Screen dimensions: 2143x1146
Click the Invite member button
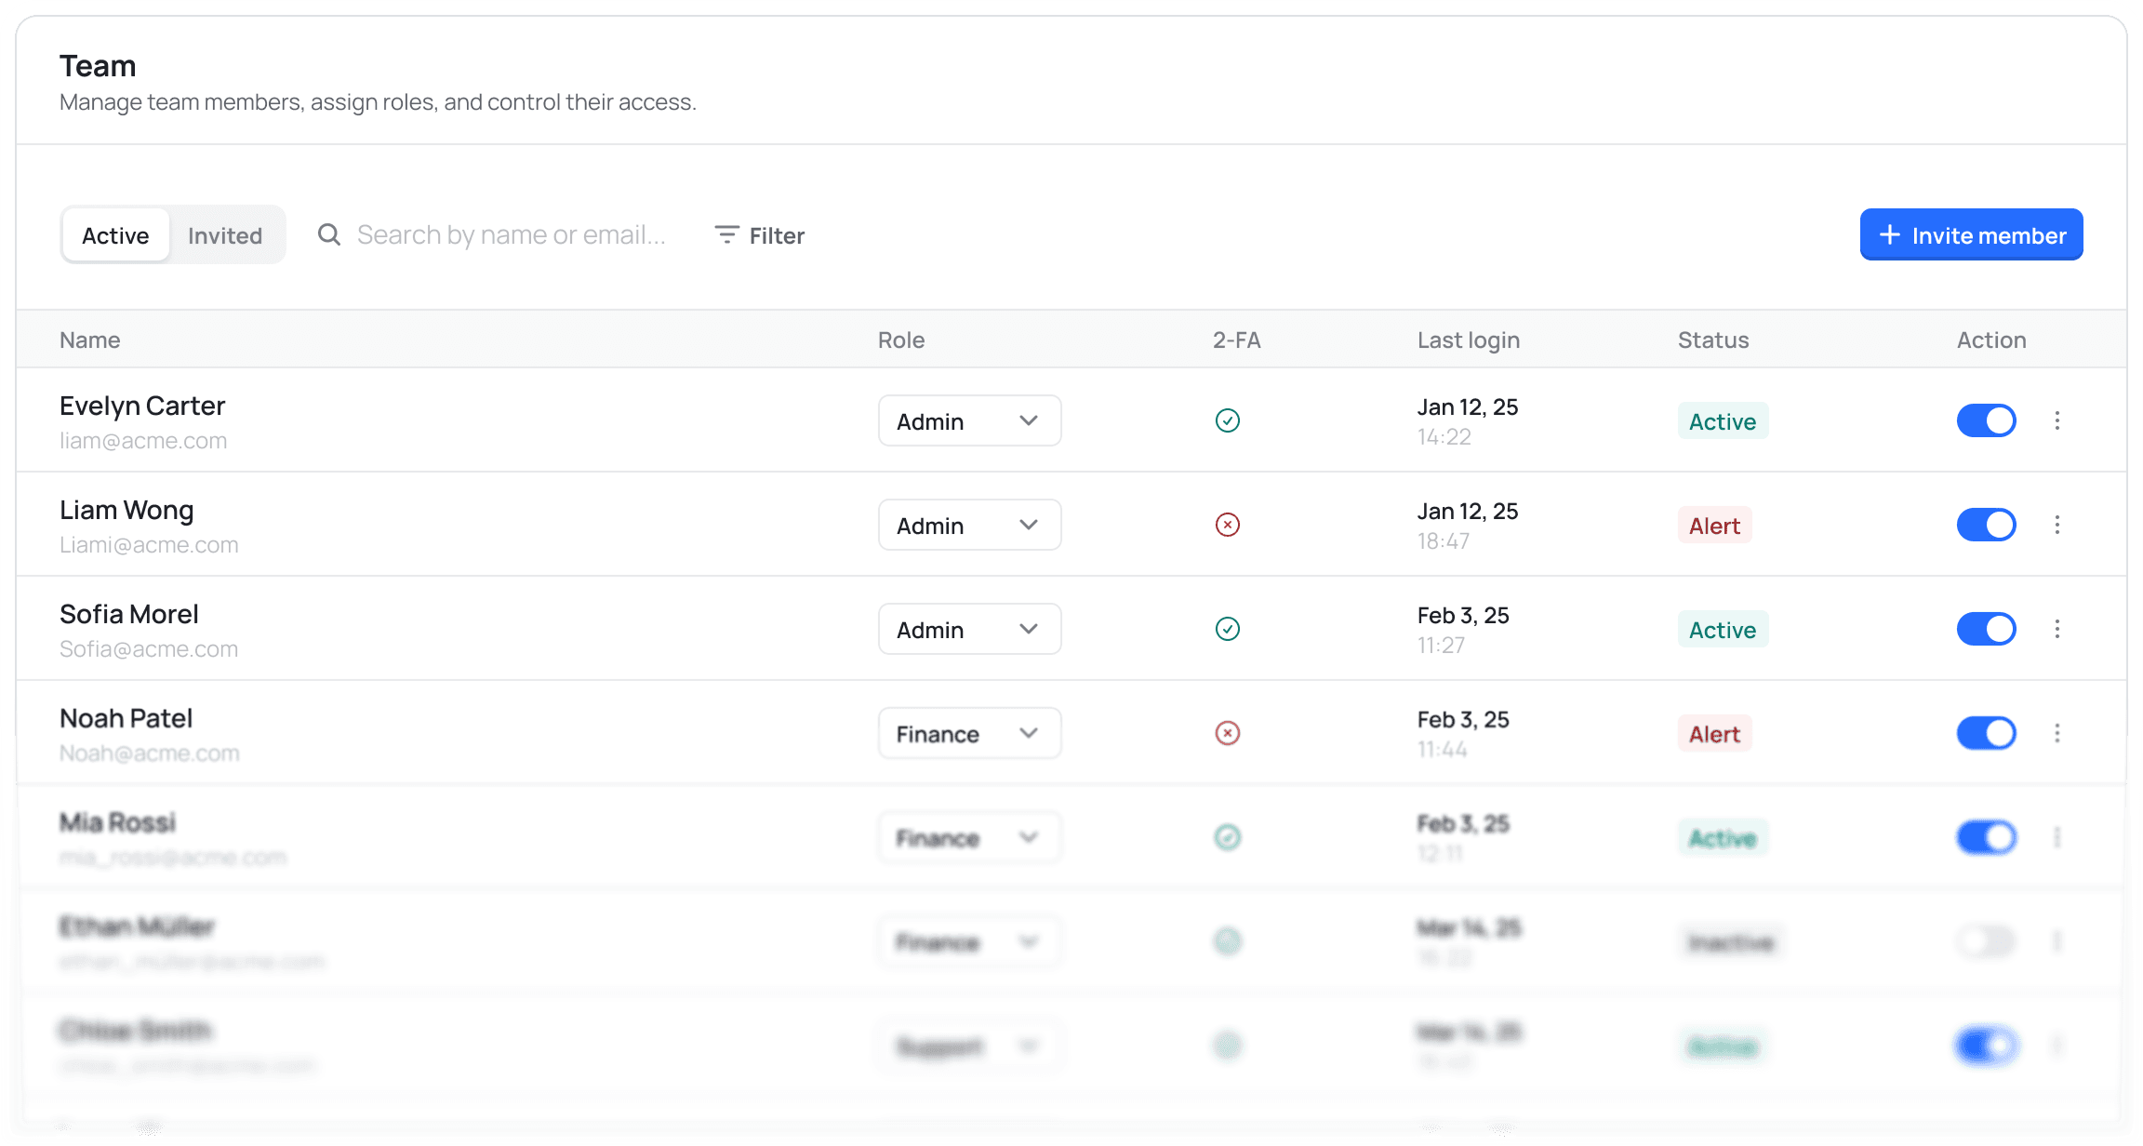[x=1971, y=234]
